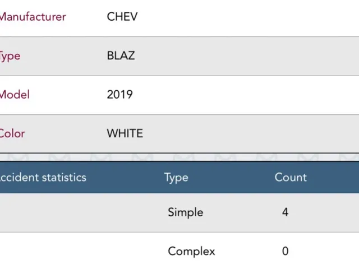Click the watermark strip above statistics table
Screen dimensions: 359x269
179,157
